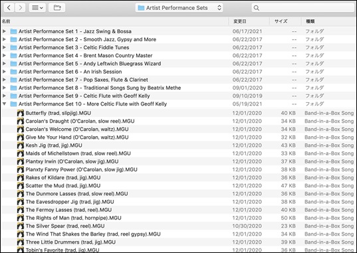Expand Artist Performance Set 5 disclosure triangle
The image size is (357, 253).
pos(4,64)
